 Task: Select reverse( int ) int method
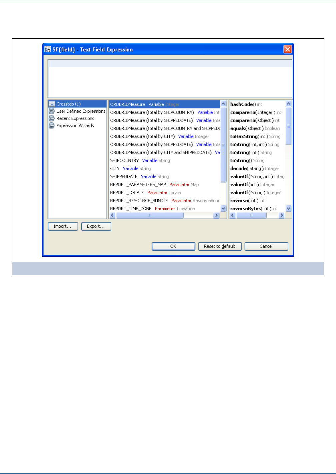[257, 200]
